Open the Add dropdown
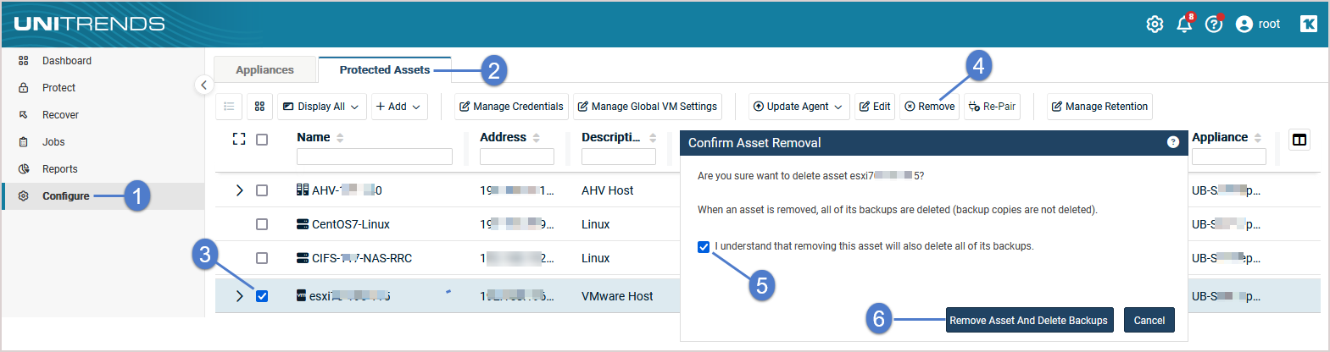Viewport: 1330px width, 352px height. (x=398, y=107)
